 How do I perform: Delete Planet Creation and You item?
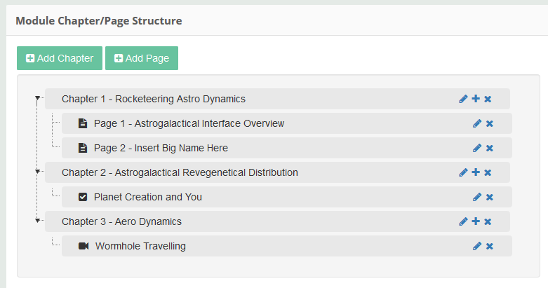tap(490, 197)
